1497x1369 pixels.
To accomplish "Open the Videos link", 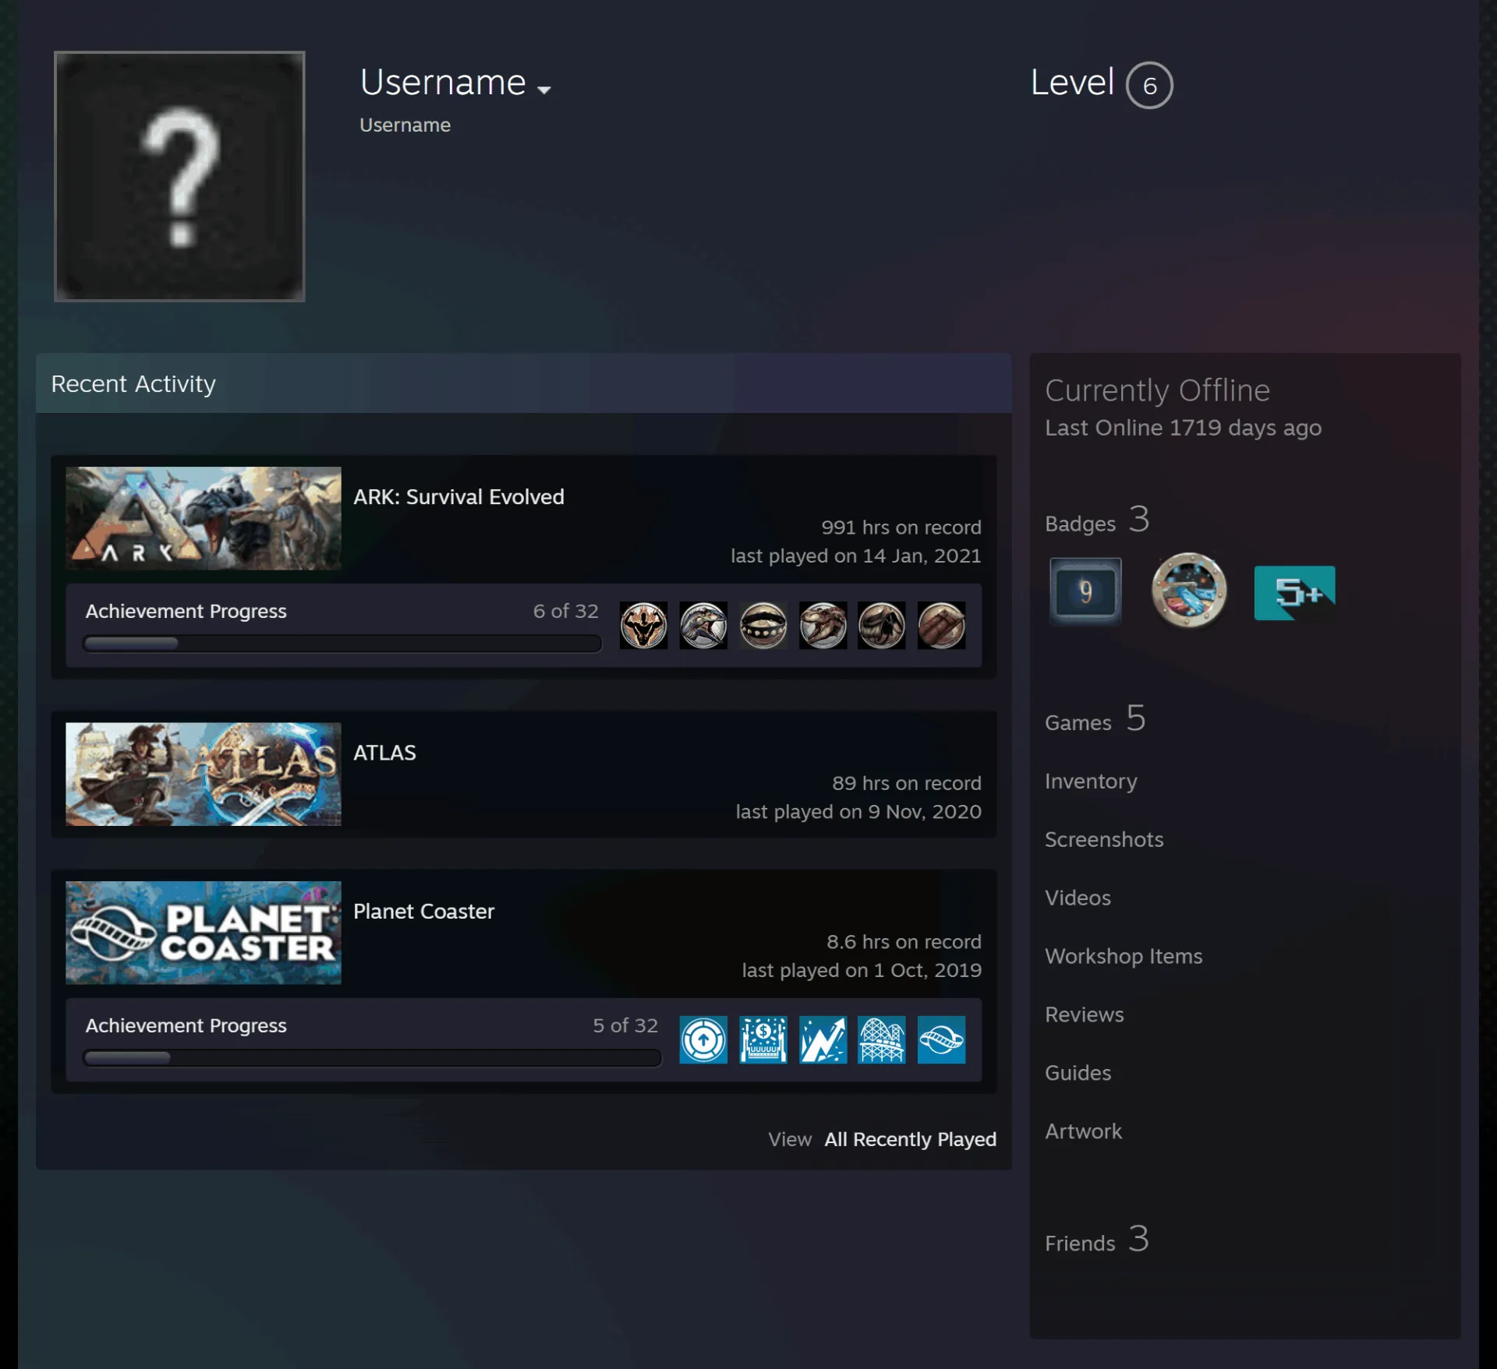I will coord(1078,898).
